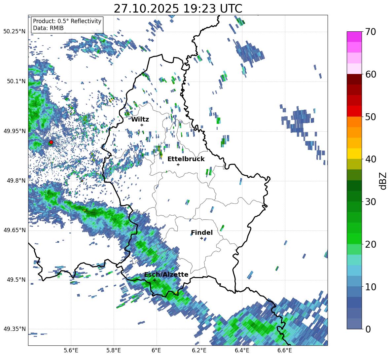Click the Esch/Alzette station cross marker
Viewport: 391px width, 357px height.
(x=154, y=280)
